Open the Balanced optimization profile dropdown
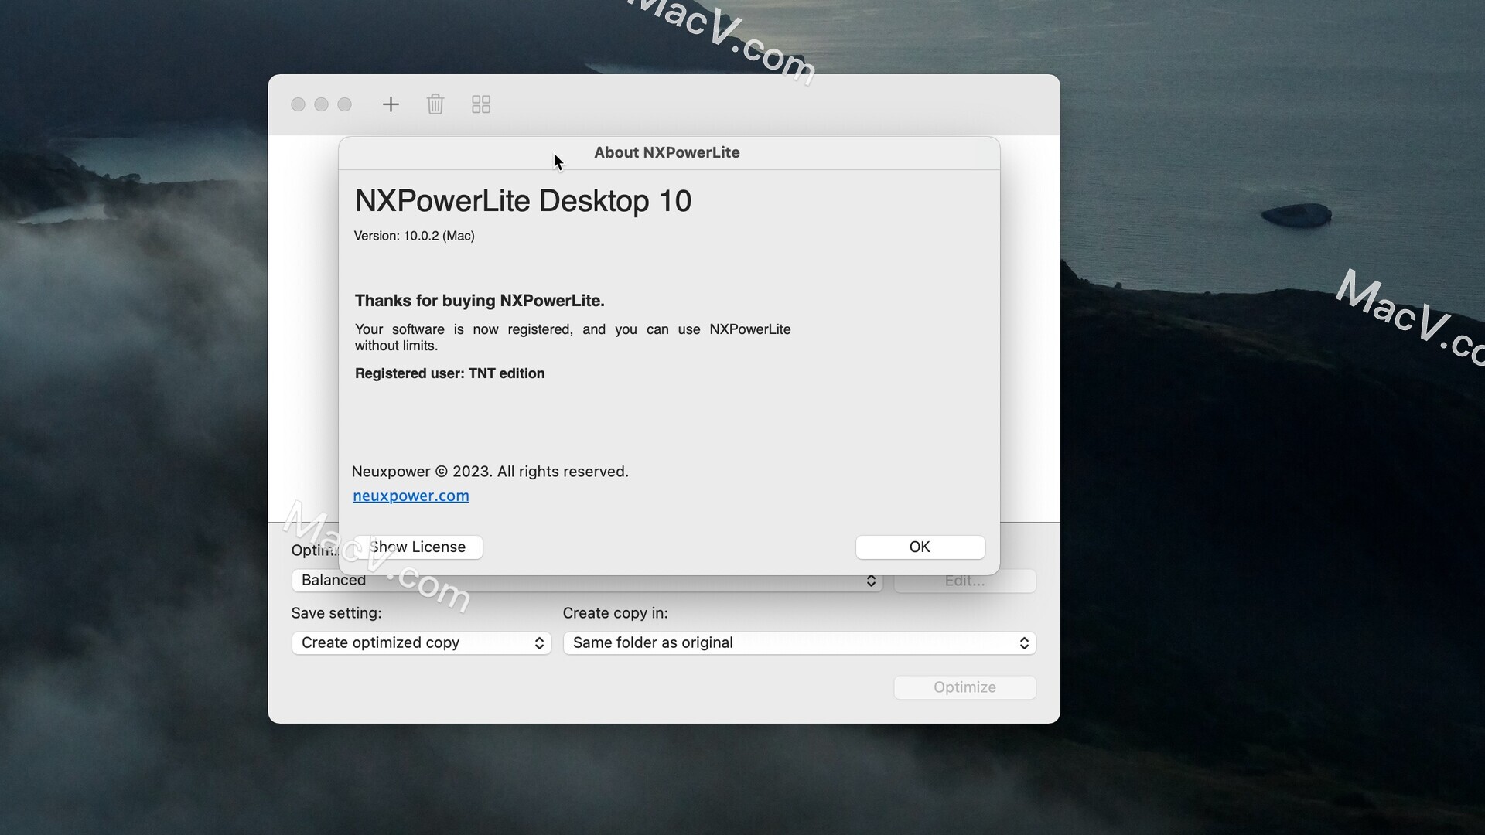 587,581
